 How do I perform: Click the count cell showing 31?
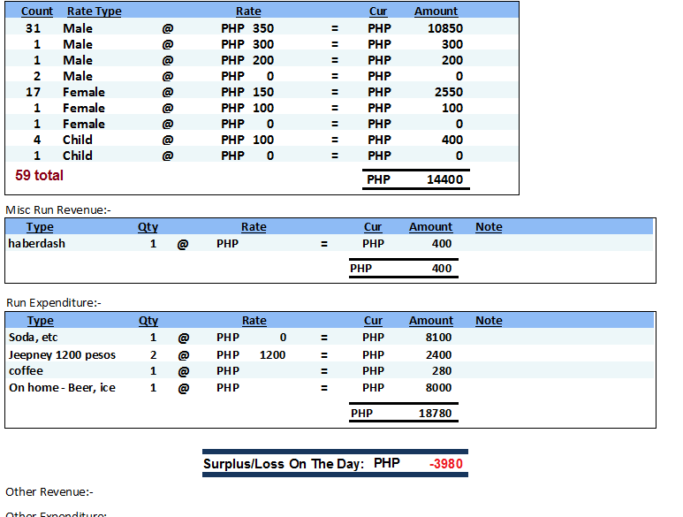[x=34, y=28]
